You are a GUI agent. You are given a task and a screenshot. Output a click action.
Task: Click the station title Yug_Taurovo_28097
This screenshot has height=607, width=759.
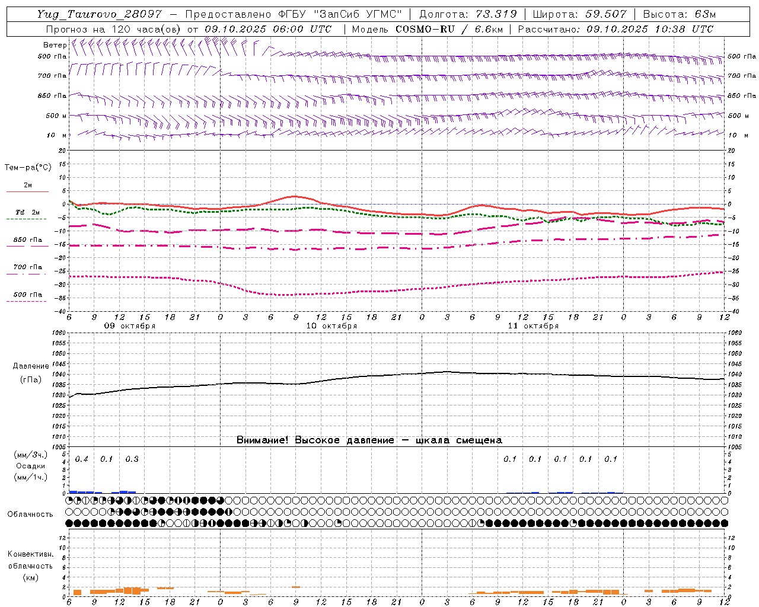coord(99,14)
